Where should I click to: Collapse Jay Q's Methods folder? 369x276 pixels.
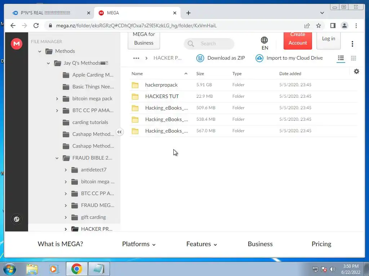[x=48, y=63]
